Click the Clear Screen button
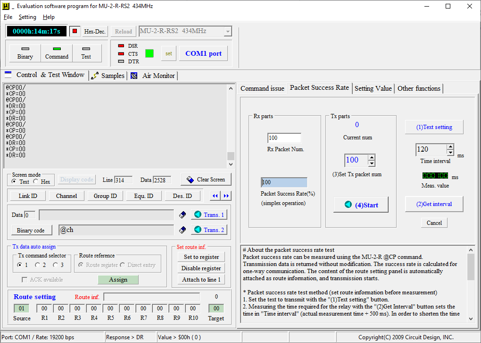481x343 pixels. [206, 180]
